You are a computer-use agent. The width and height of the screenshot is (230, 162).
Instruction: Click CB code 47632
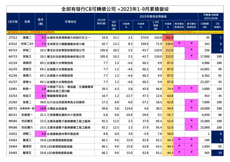[x=13, y=44]
